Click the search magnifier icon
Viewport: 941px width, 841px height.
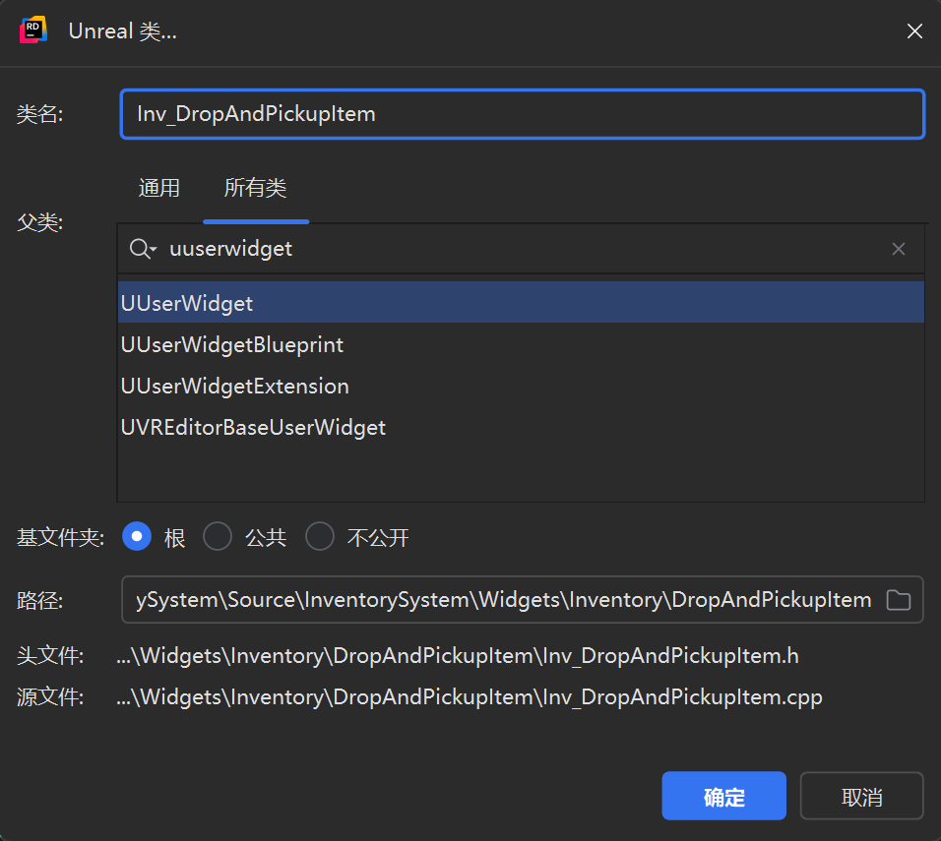(x=139, y=249)
